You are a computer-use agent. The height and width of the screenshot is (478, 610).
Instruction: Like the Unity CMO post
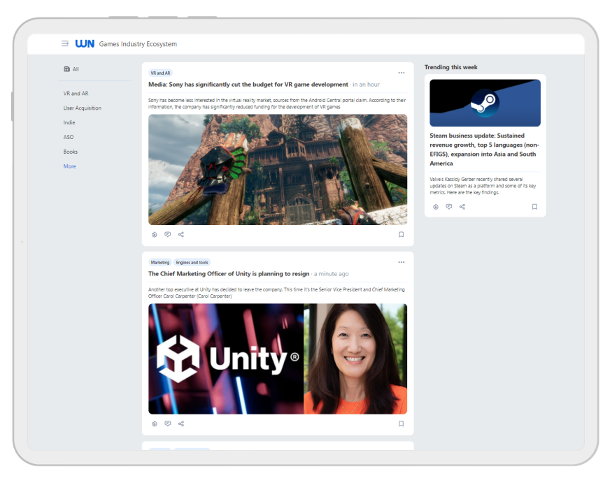coord(155,423)
